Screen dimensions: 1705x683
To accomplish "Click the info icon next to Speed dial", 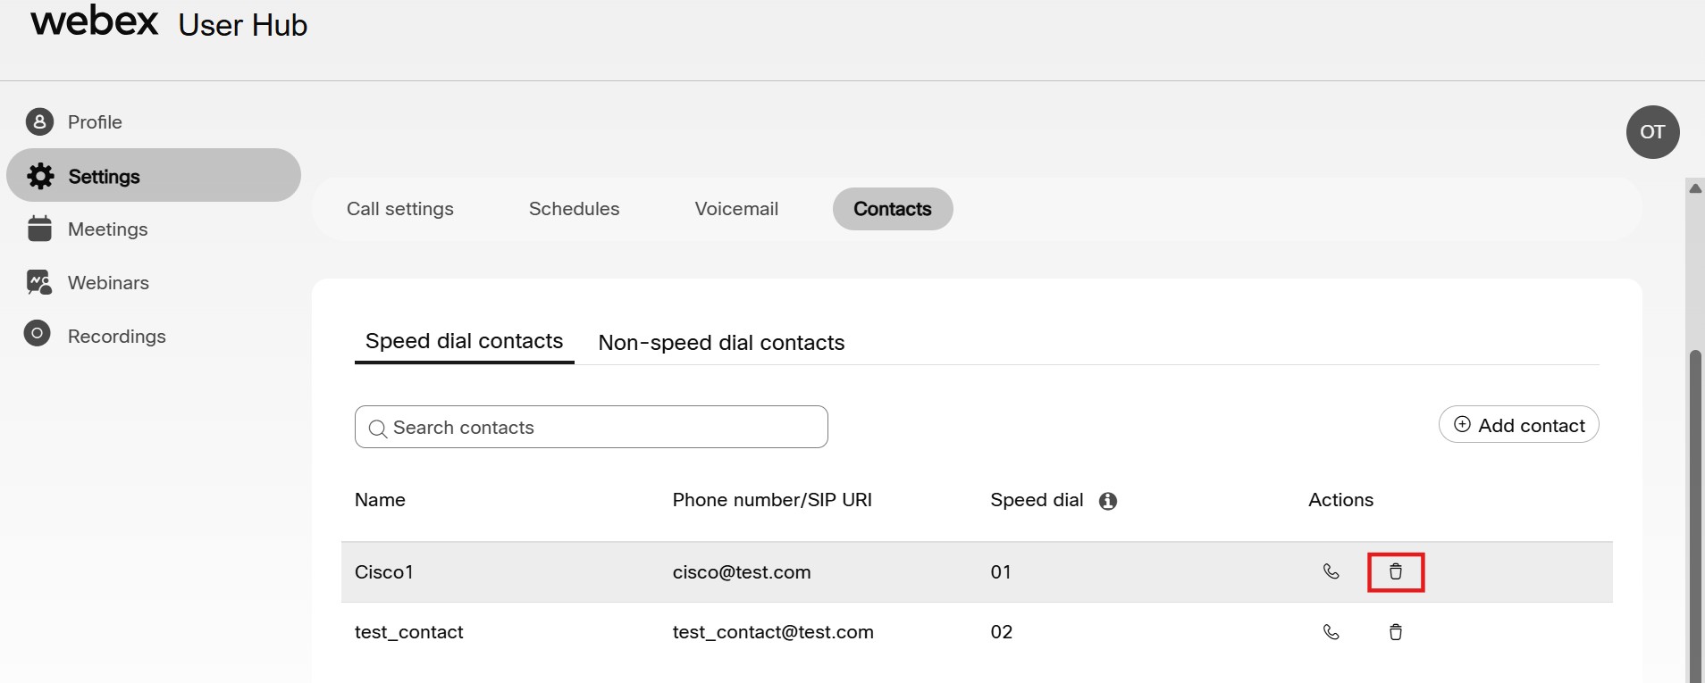I will click(1108, 502).
